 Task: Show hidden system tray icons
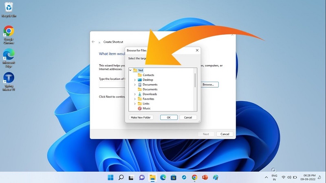266,177
